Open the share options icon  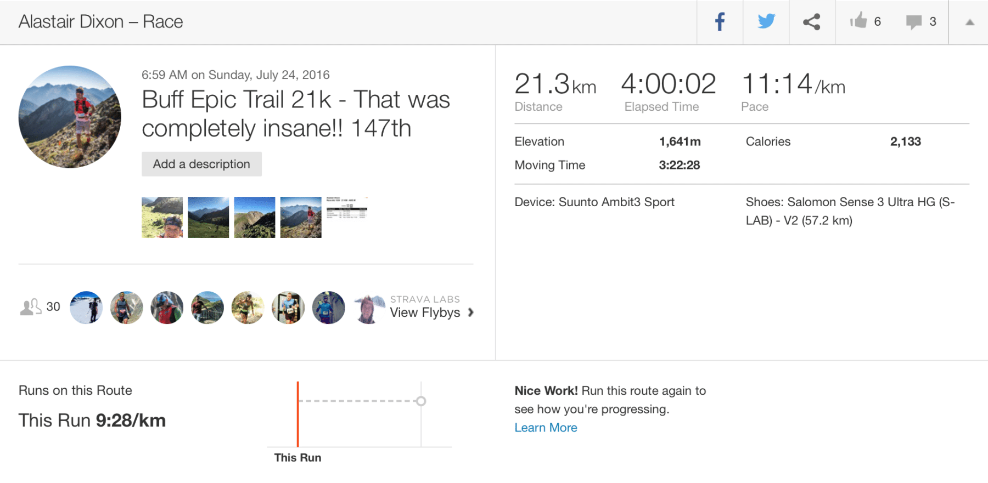pos(811,22)
